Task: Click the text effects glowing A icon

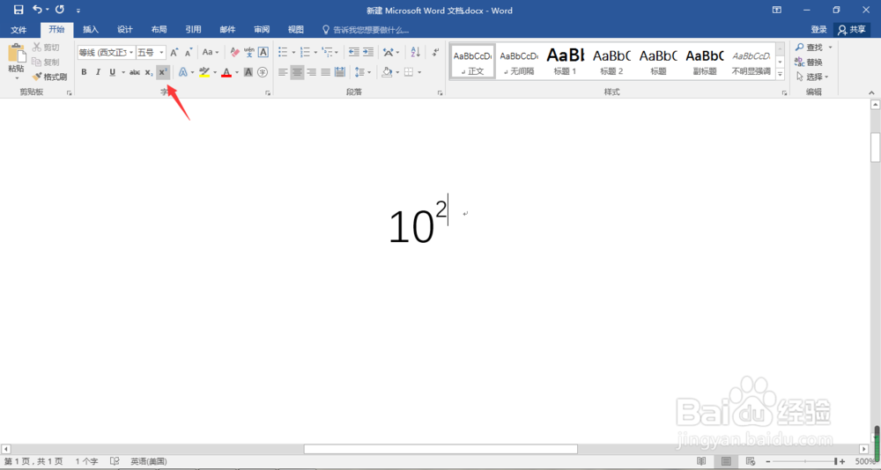Action: point(182,72)
